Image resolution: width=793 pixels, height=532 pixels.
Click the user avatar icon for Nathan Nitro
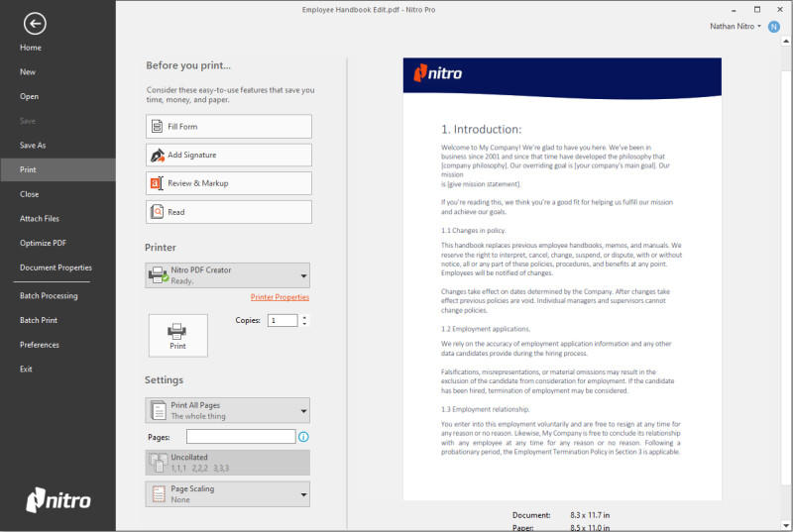click(x=774, y=26)
